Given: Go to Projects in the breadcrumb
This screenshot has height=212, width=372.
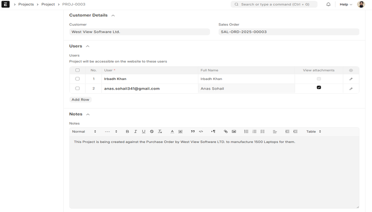Looking at the screenshot, I should (26, 4).
